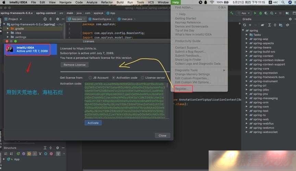
Task: Refresh all Gradle projects icon
Action: click(x=245, y=25)
